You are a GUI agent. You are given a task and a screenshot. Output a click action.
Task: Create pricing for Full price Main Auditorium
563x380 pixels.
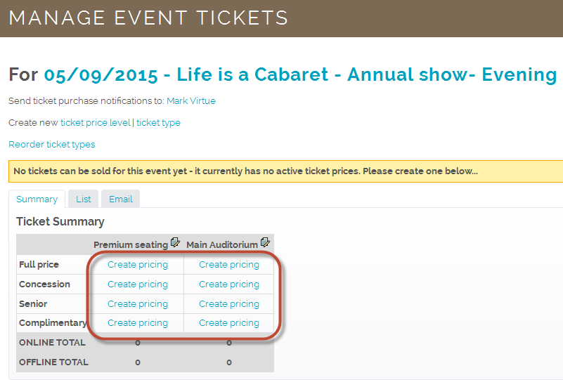point(229,265)
